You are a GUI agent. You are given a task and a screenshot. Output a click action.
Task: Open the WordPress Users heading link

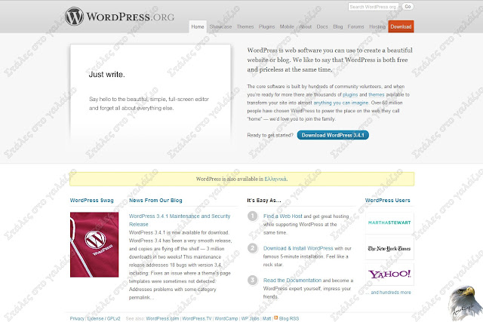click(x=387, y=201)
